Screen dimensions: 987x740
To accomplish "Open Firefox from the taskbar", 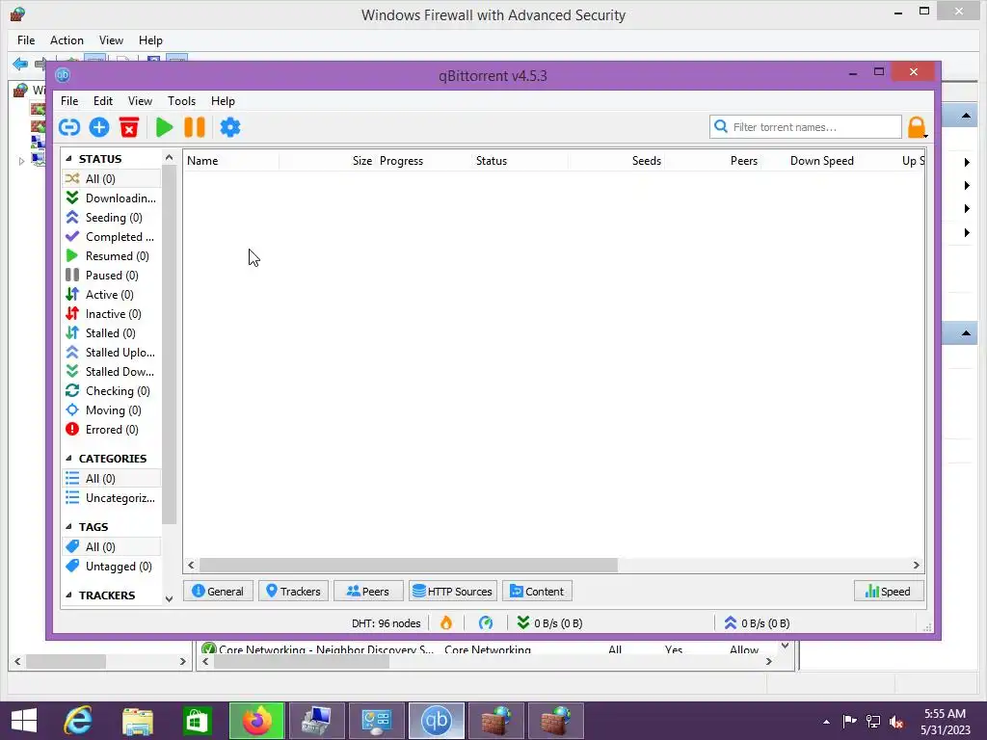I will [256, 721].
